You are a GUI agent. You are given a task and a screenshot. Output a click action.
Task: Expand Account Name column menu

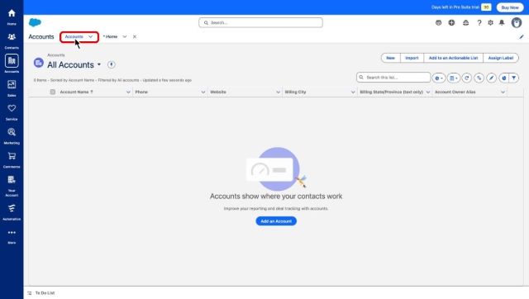128,92
